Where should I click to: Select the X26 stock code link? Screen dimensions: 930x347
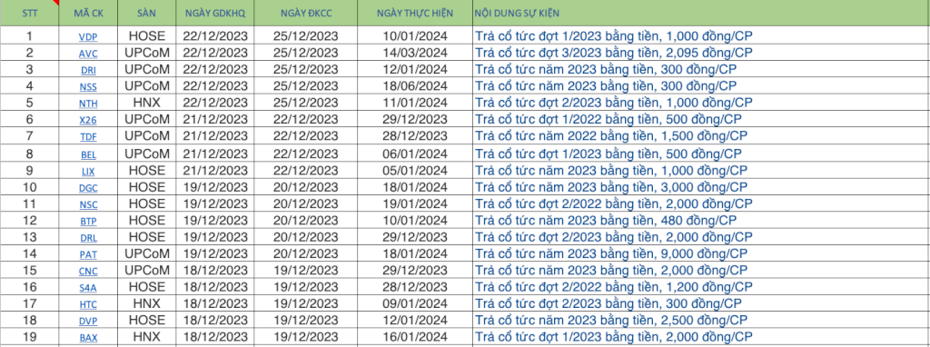click(88, 120)
